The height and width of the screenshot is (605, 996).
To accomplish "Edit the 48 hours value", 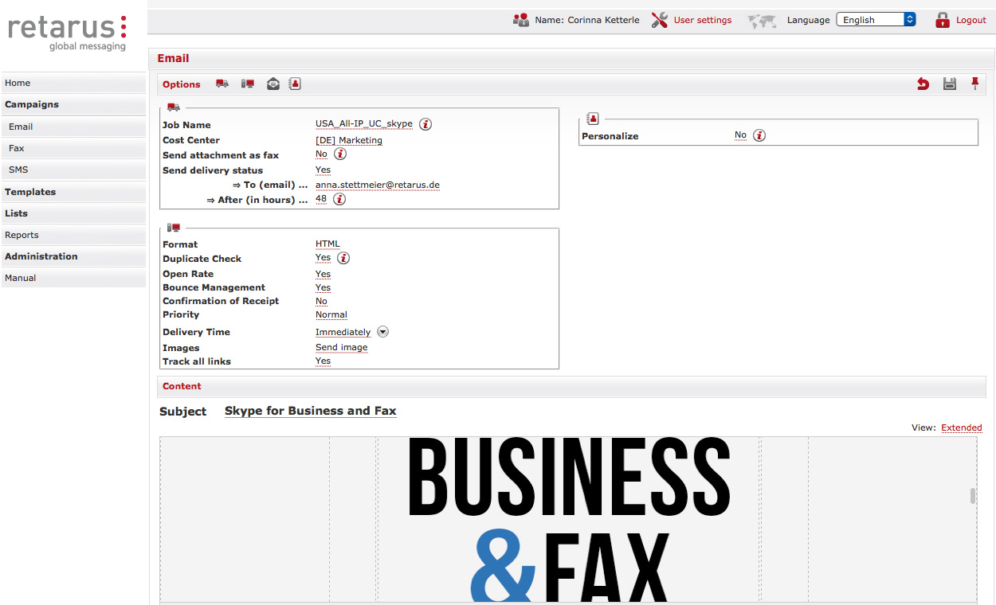I will pos(321,199).
